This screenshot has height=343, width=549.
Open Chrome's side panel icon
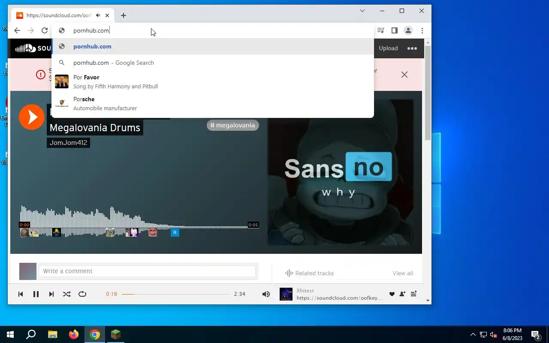(394, 30)
